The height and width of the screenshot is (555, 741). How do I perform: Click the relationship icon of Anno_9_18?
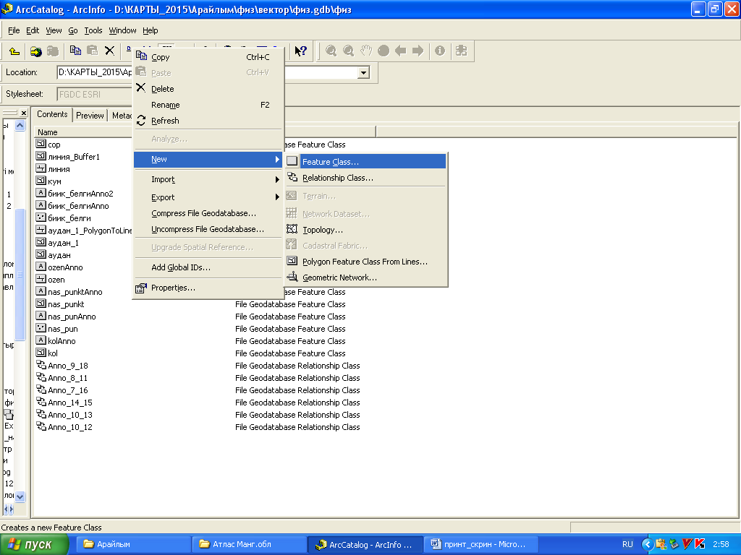[x=41, y=365]
